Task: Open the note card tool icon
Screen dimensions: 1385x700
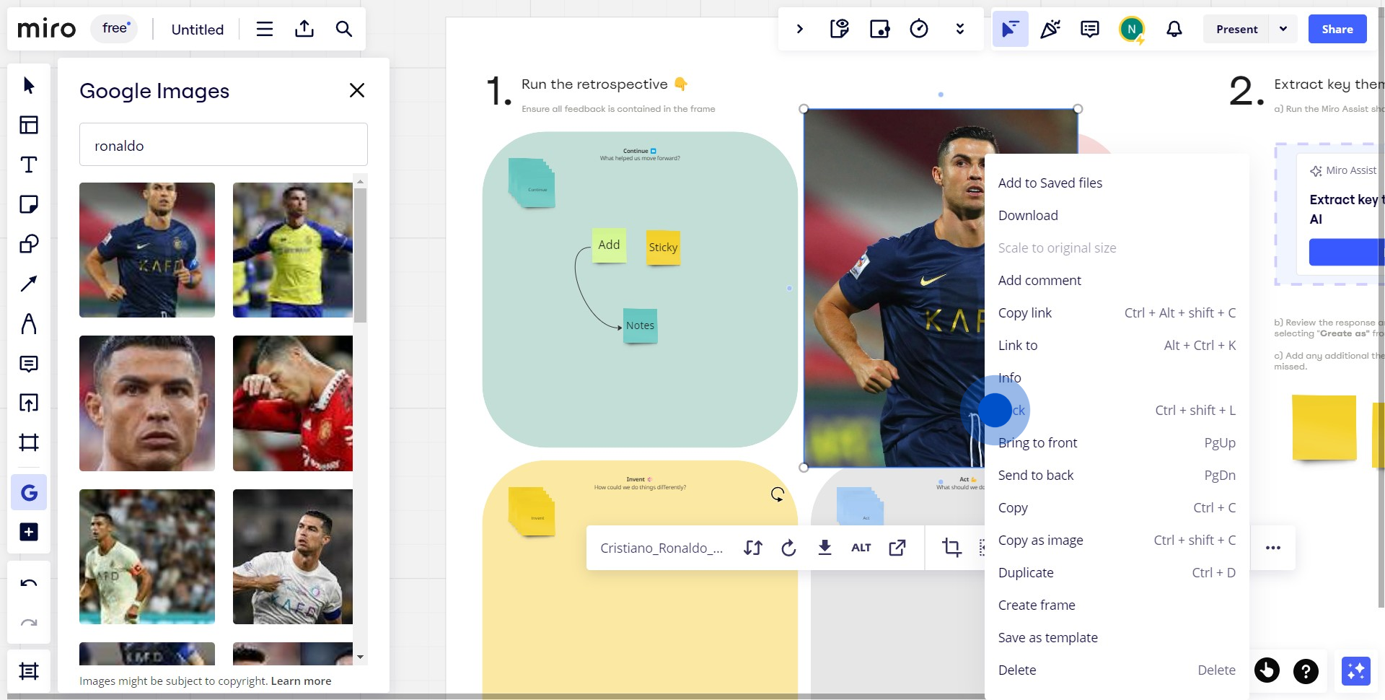Action: 879,29
